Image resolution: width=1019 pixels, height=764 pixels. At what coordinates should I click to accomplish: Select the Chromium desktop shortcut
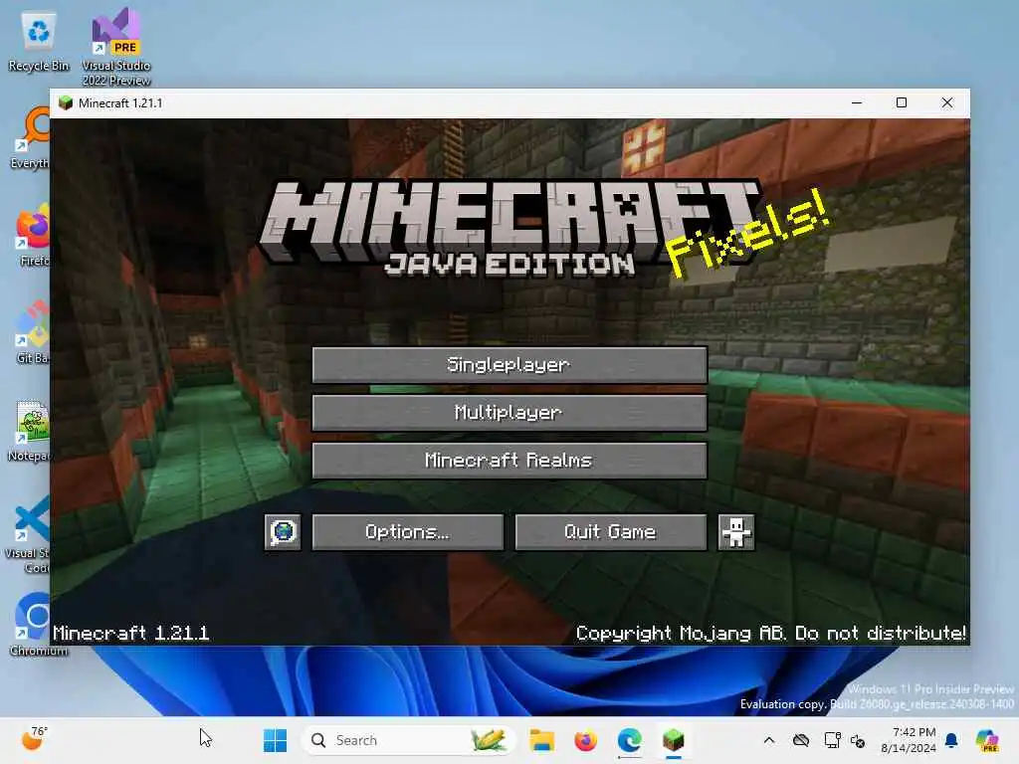(38, 625)
